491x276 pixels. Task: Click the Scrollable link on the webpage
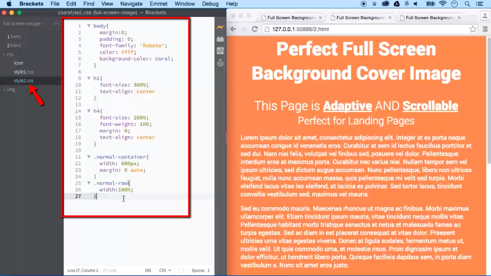[x=430, y=106]
